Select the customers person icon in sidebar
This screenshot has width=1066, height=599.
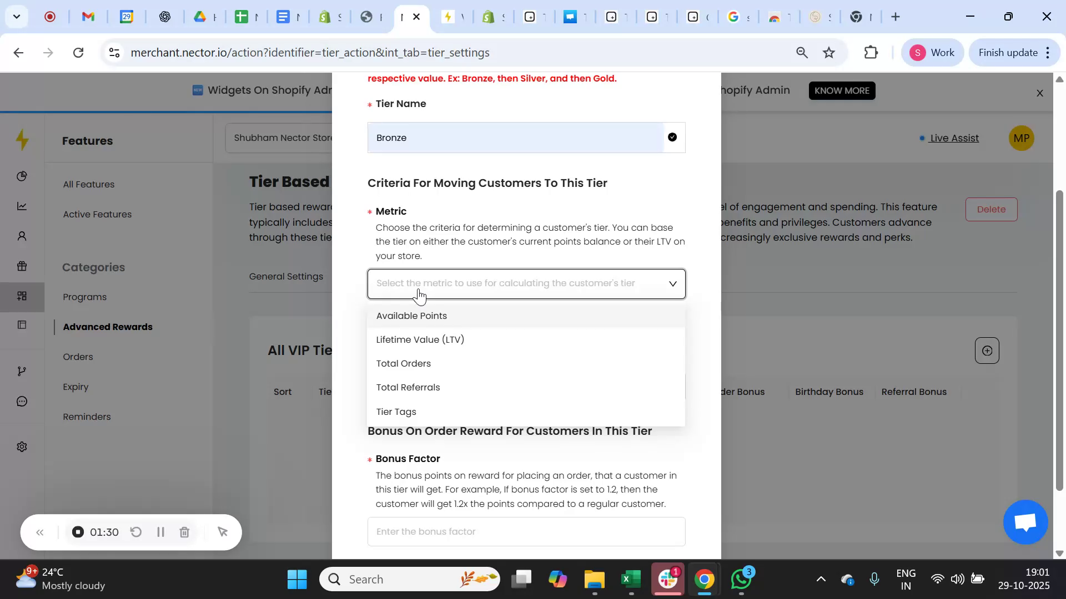tap(22, 236)
